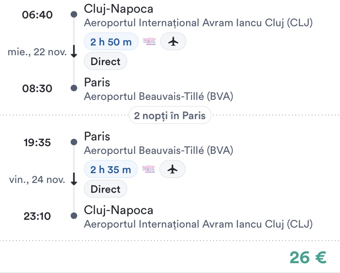The height and width of the screenshot is (273, 340).
Task: Click the Aeroportul Beauvais-Tillé (BVA) arrival text
Action: point(159,97)
